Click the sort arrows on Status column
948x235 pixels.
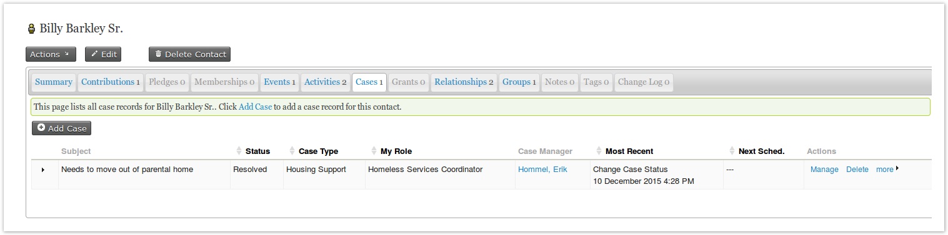coord(239,151)
